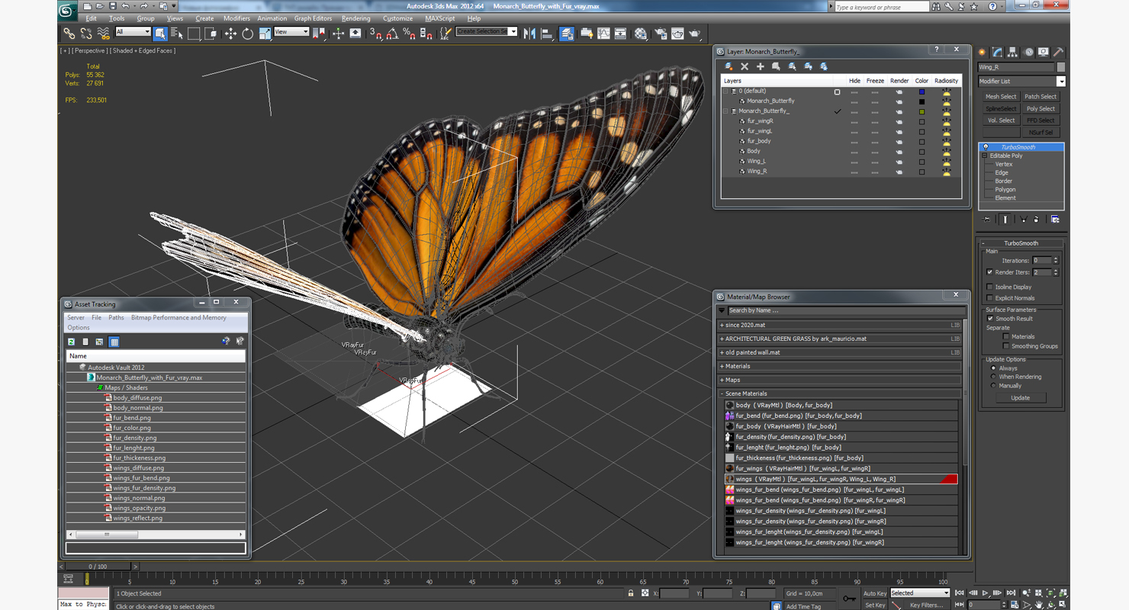Open the Render Setup dialog
The height and width of the screenshot is (610, 1129).
pos(661,34)
